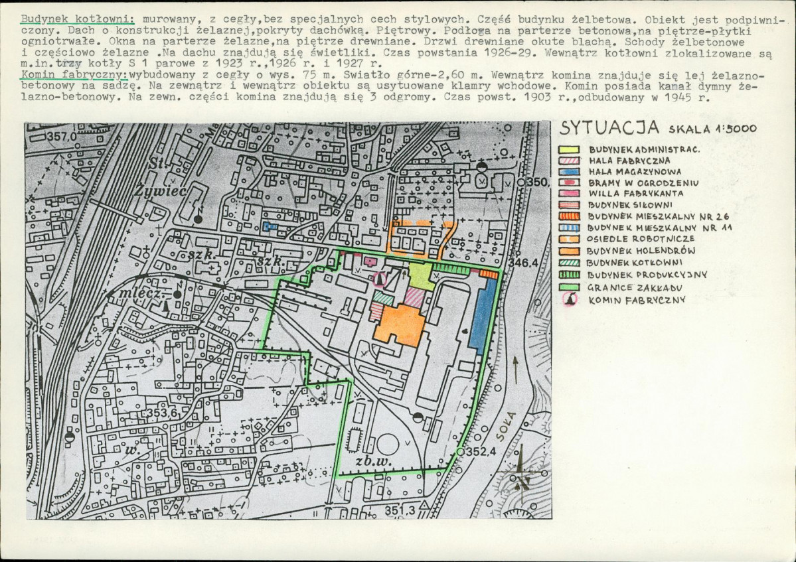The image size is (796, 562).
Task: Click the yellow-green administration building on the map
Action: [421, 277]
